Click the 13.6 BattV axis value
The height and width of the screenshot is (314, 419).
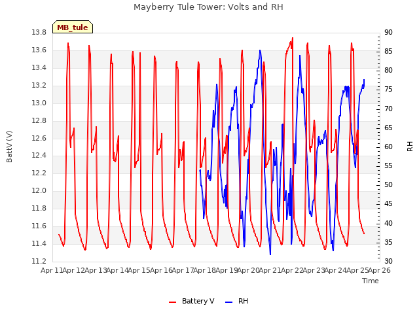click(x=39, y=50)
